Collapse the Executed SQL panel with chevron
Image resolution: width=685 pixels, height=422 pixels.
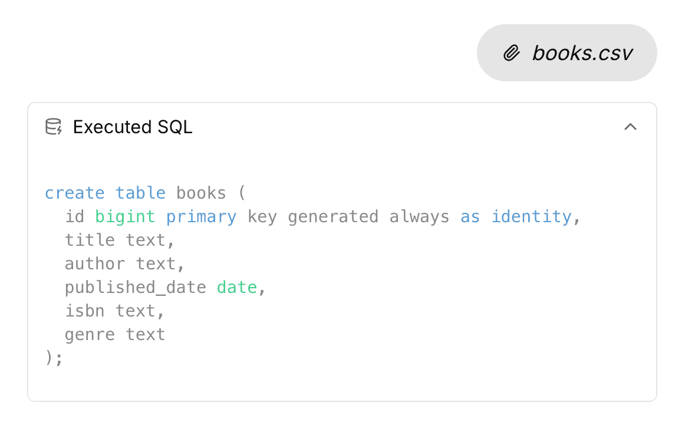click(630, 127)
